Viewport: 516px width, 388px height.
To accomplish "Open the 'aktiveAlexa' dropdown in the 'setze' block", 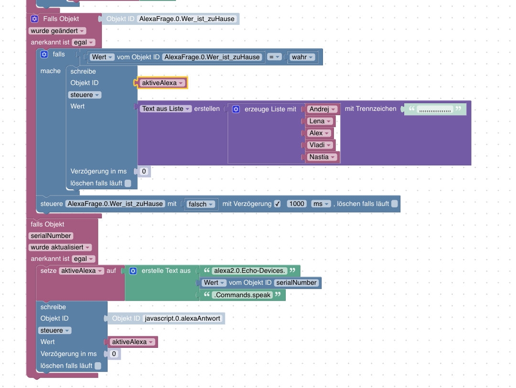I will [81, 271].
